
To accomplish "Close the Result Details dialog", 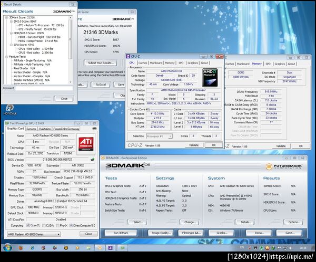I will point(64,99).
